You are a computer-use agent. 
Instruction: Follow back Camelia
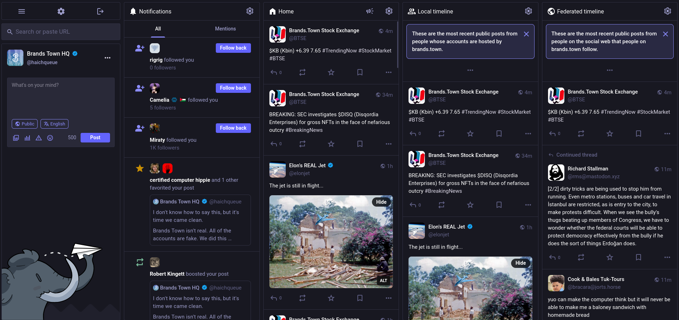(233, 88)
